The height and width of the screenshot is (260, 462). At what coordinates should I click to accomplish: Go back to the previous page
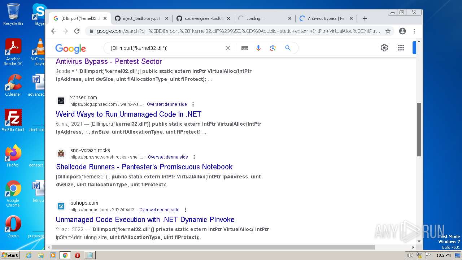point(54,31)
